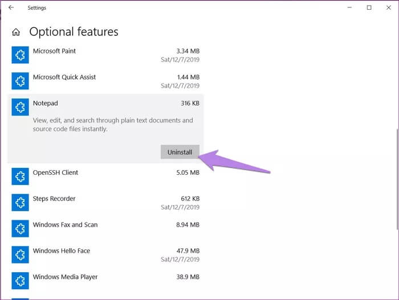This screenshot has width=399, height=300.
Task: Click the OpenSSH Client feature icon
Action: click(x=20, y=176)
